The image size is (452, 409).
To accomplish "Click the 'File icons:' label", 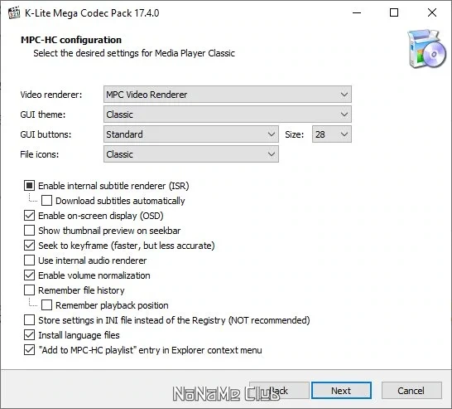I will [40, 154].
